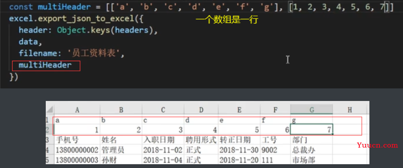This screenshot has width=403, height=168.
Task: Select column H header in the spreadsheet
Action: coord(350,110)
